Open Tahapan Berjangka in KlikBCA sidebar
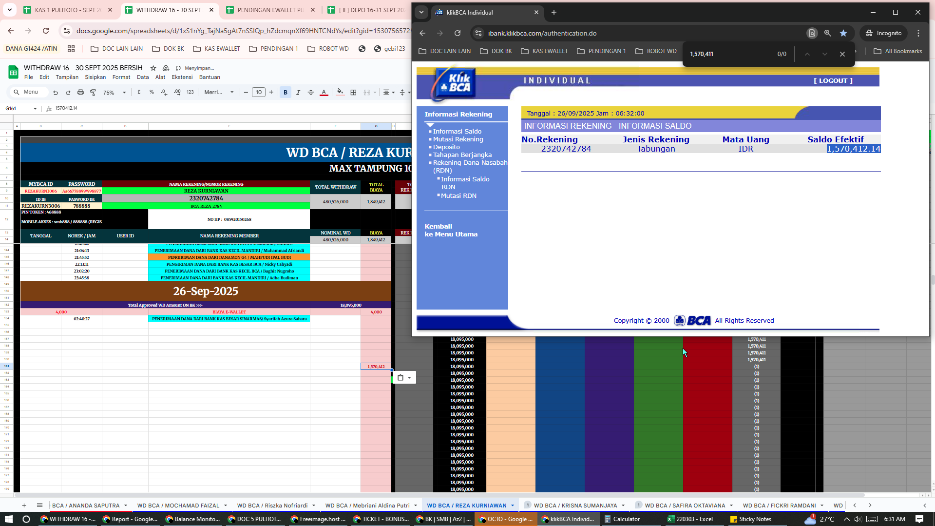 pos(462,155)
